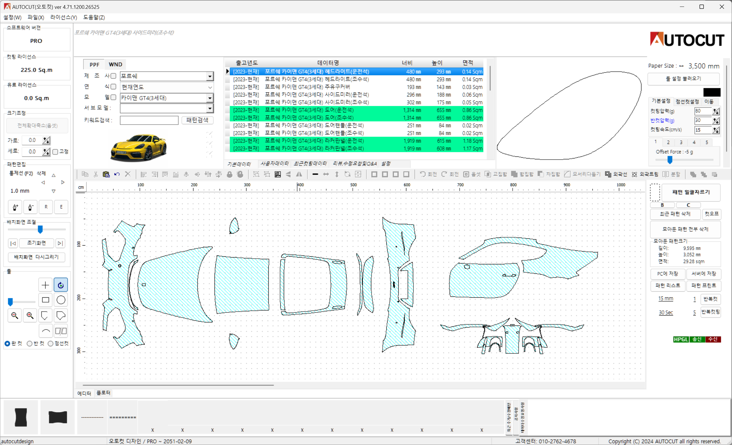
Task: Click the 외곽트림 outline trim toolbar button
Action: [x=645, y=174]
